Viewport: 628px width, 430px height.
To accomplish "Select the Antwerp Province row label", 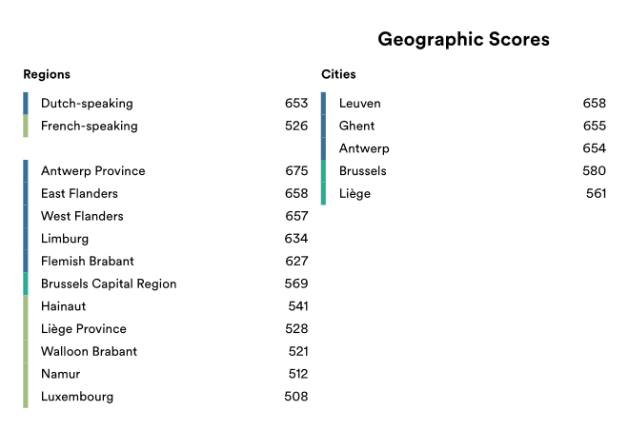I will [92, 171].
